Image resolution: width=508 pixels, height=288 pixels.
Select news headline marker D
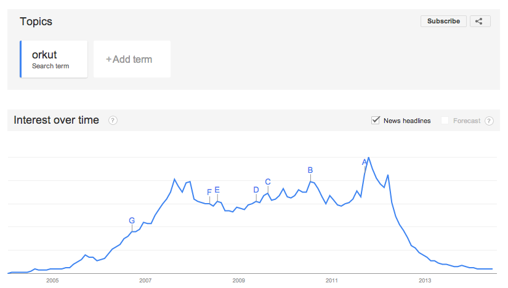256,190
